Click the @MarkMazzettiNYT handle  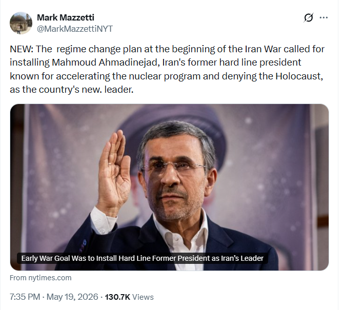pos(74,29)
